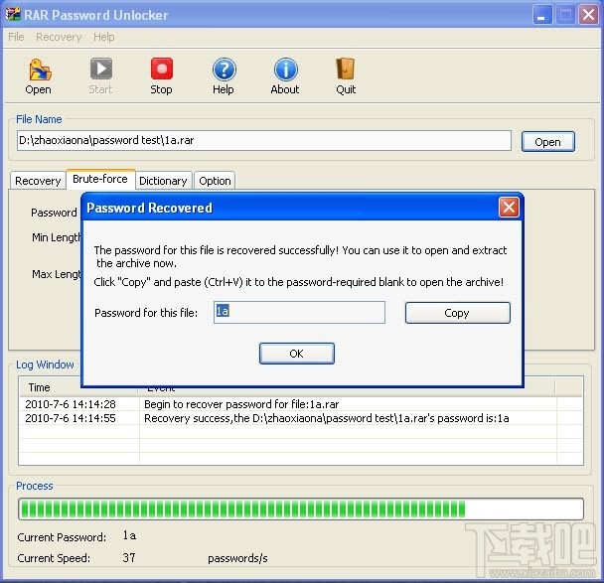Open the Option tab
The height and width of the screenshot is (583, 604).
pos(215,181)
